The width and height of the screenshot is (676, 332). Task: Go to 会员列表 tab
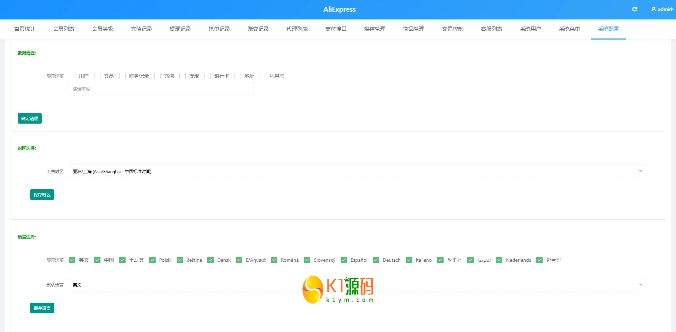click(64, 29)
